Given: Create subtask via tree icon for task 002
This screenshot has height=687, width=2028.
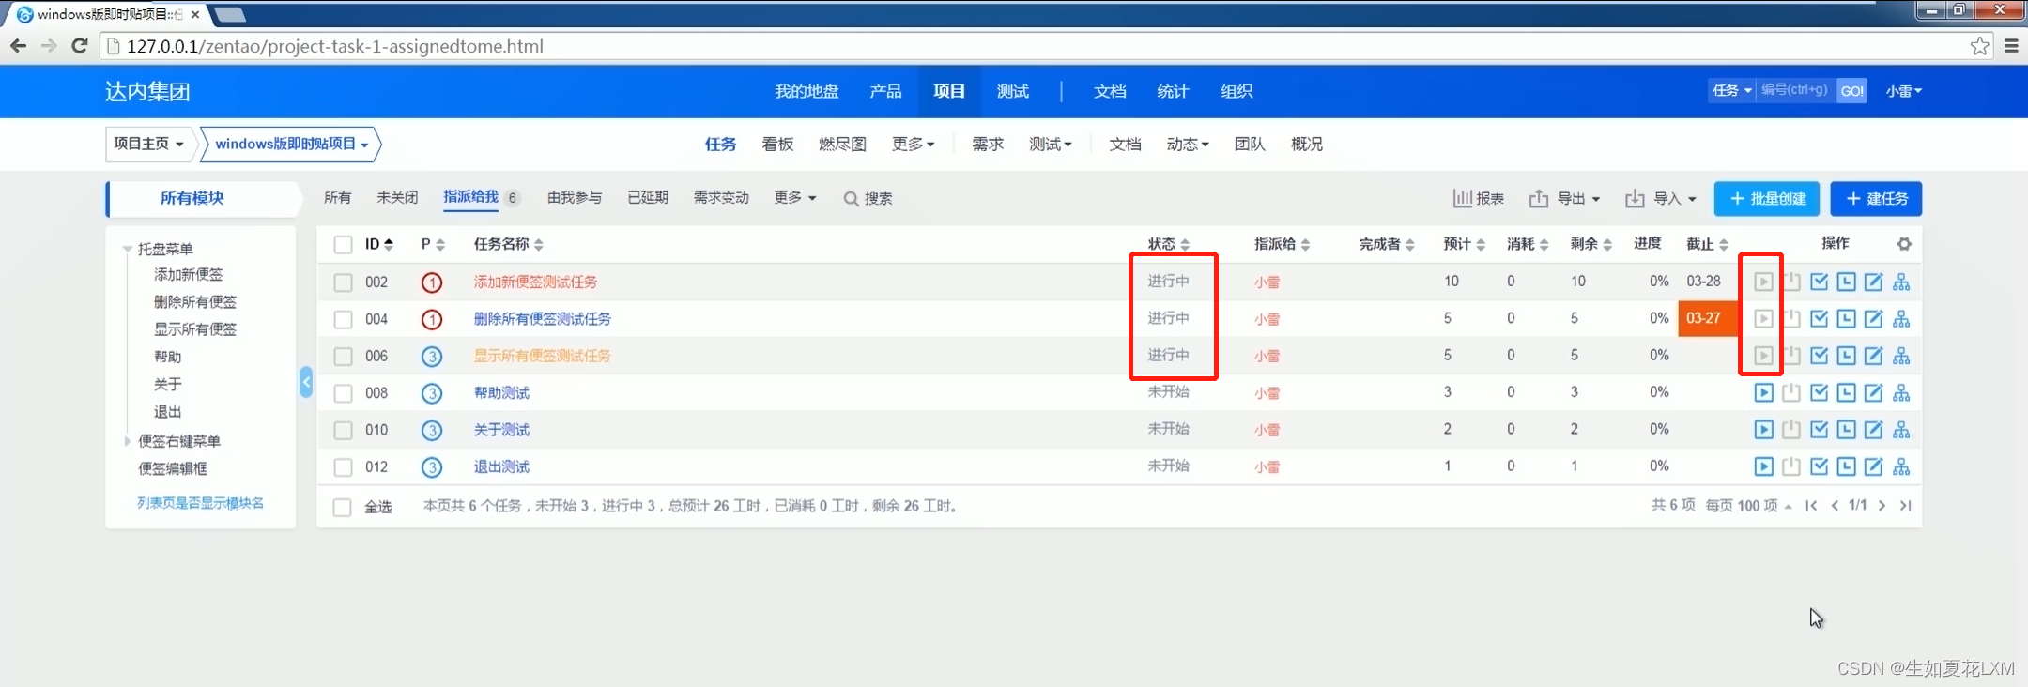Looking at the screenshot, I should point(1901,282).
